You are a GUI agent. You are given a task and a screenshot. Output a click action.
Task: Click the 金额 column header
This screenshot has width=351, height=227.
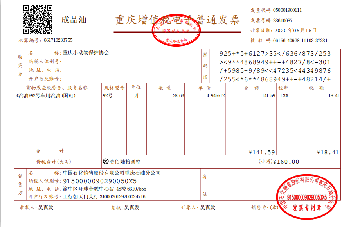[251, 88]
